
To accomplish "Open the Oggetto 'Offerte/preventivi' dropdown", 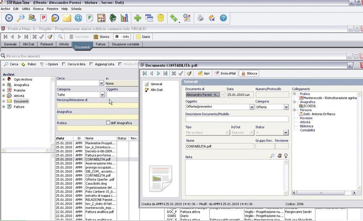I will [x=252, y=107].
